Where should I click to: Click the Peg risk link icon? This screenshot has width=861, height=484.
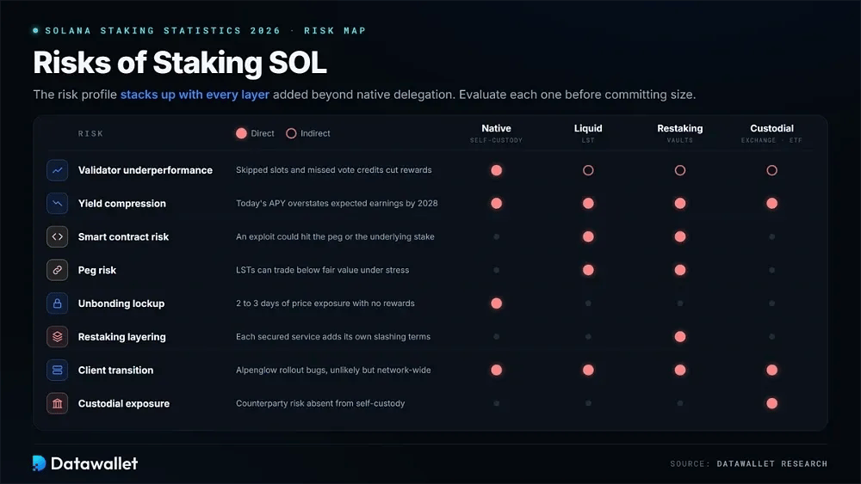pyautogui.click(x=57, y=270)
